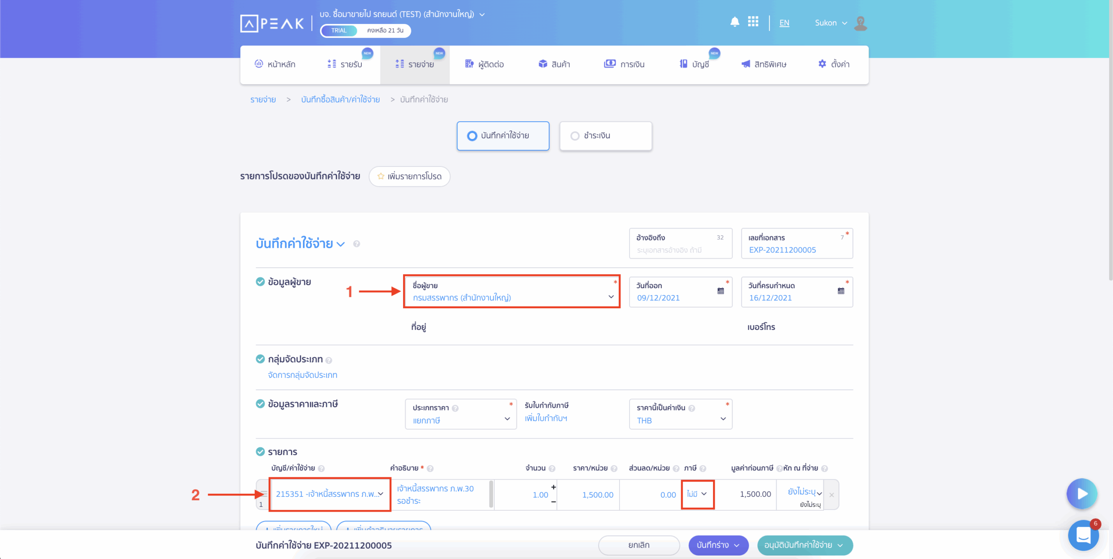Open the price type dropdown

(461, 414)
